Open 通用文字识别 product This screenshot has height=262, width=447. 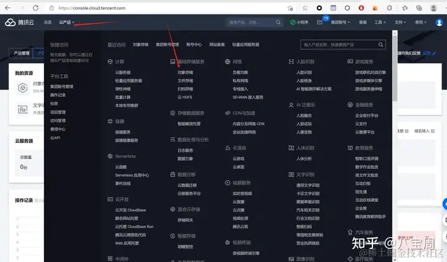point(308,185)
